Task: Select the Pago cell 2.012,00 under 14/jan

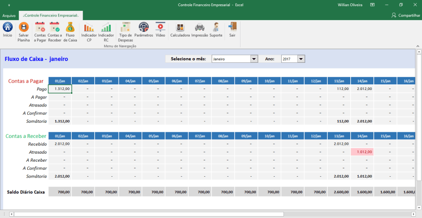Action: [362, 89]
